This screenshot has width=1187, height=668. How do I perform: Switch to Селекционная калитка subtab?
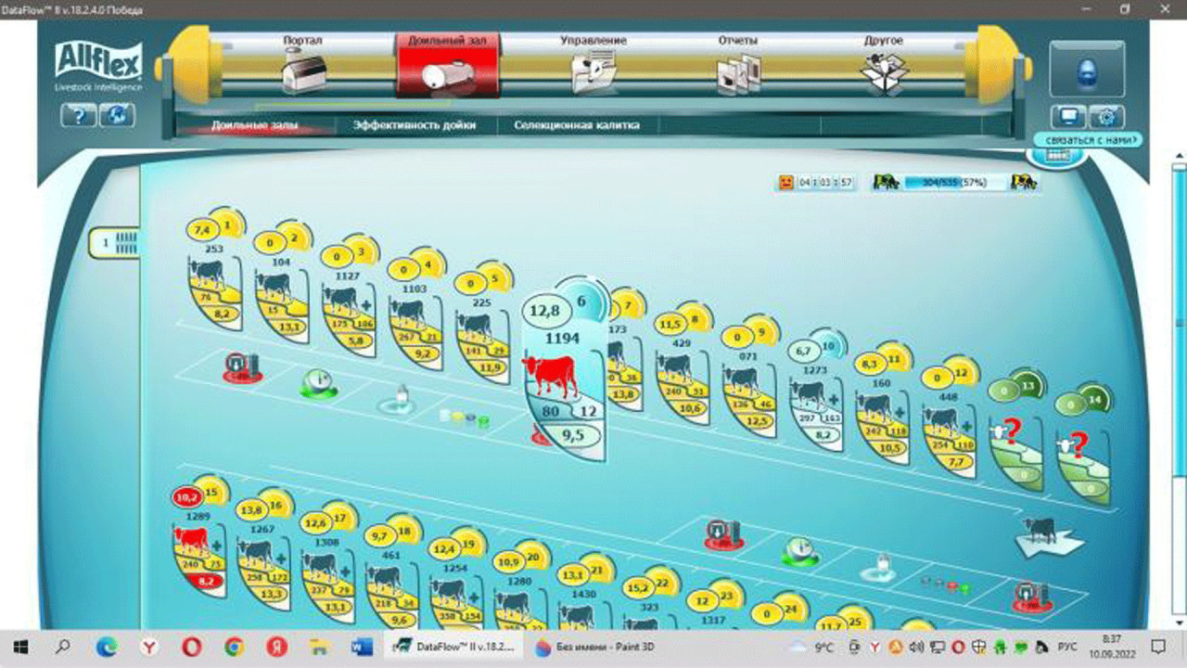point(575,125)
